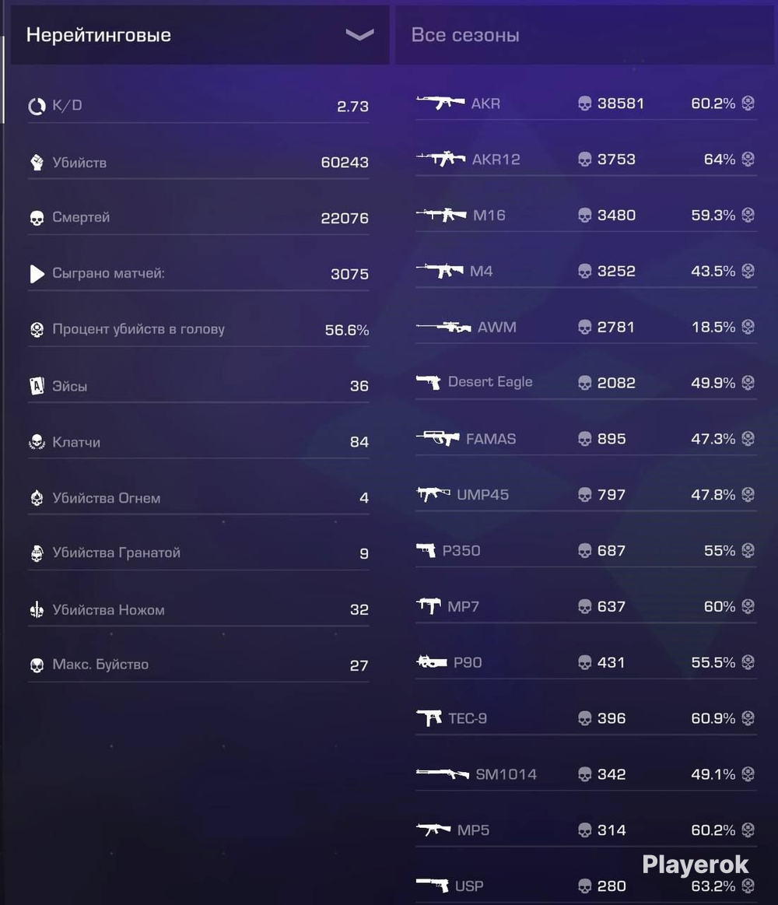Open the Все сезоны season selector
778x905 pixels.
click(x=584, y=35)
